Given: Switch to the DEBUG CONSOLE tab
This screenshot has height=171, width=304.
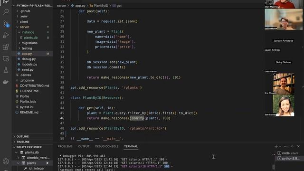Looking at the screenshot, I should (x=106, y=146).
